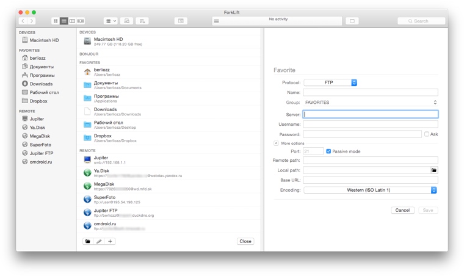Switch to column view mode
Image resolution: width=464 pixels, height=276 pixels.
(72, 21)
